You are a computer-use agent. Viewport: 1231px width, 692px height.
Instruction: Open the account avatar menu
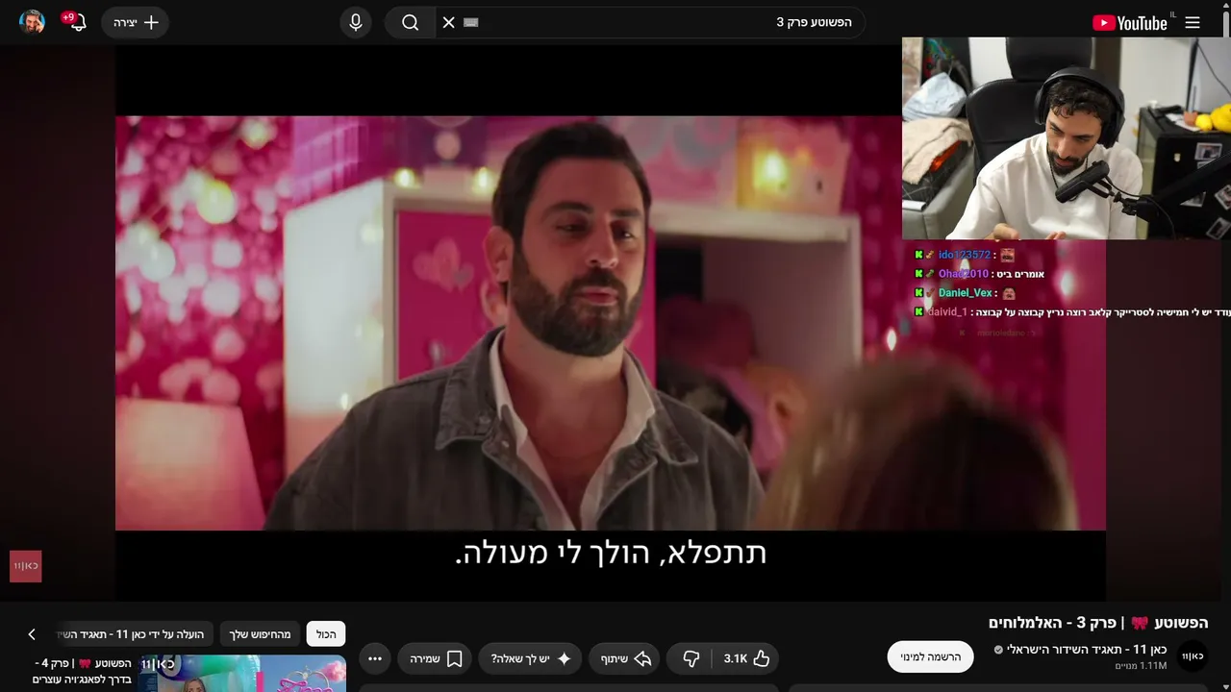point(32,22)
